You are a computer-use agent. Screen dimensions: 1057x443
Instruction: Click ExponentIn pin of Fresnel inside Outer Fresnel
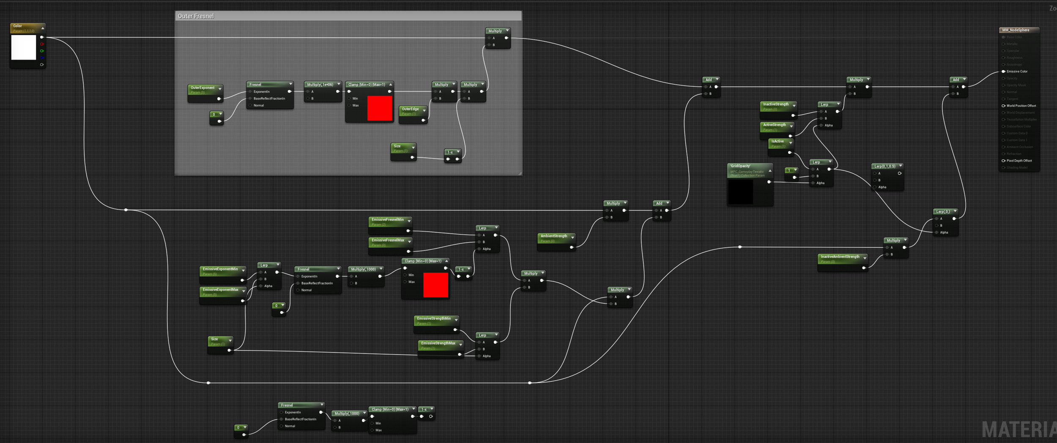click(250, 91)
